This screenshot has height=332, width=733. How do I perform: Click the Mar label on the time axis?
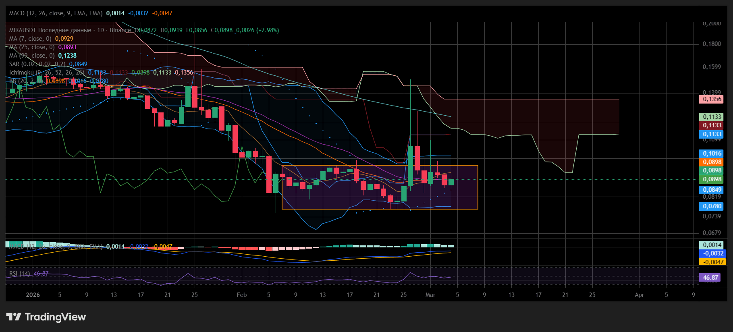click(430, 295)
